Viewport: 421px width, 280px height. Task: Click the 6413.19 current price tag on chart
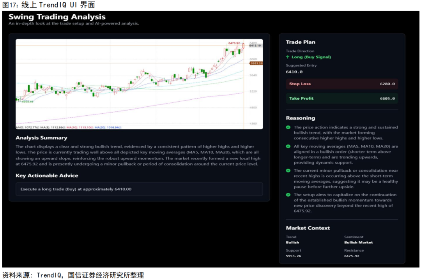coord(255,46)
